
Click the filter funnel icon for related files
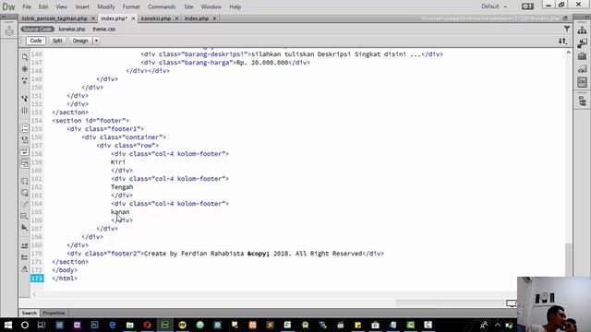point(566,29)
